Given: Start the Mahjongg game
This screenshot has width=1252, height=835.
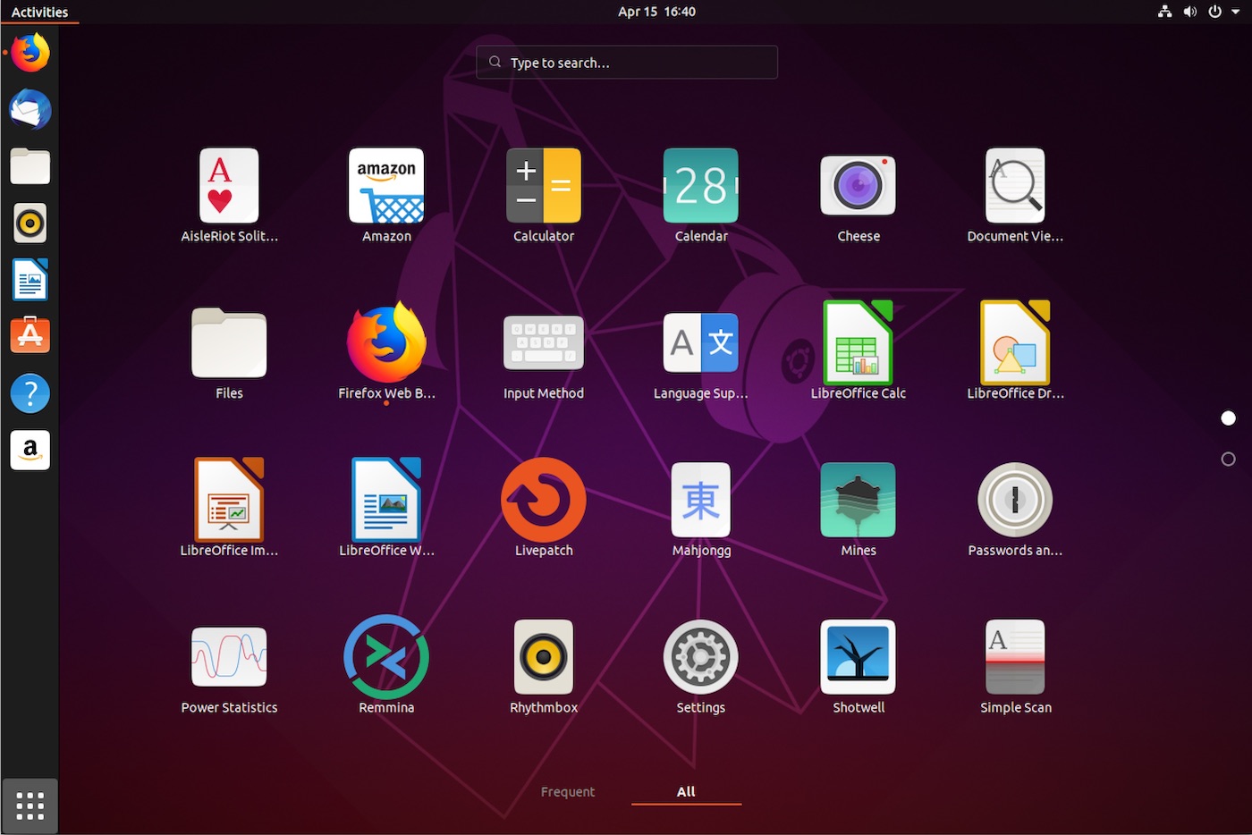Looking at the screenshot, I should (700, 501).
